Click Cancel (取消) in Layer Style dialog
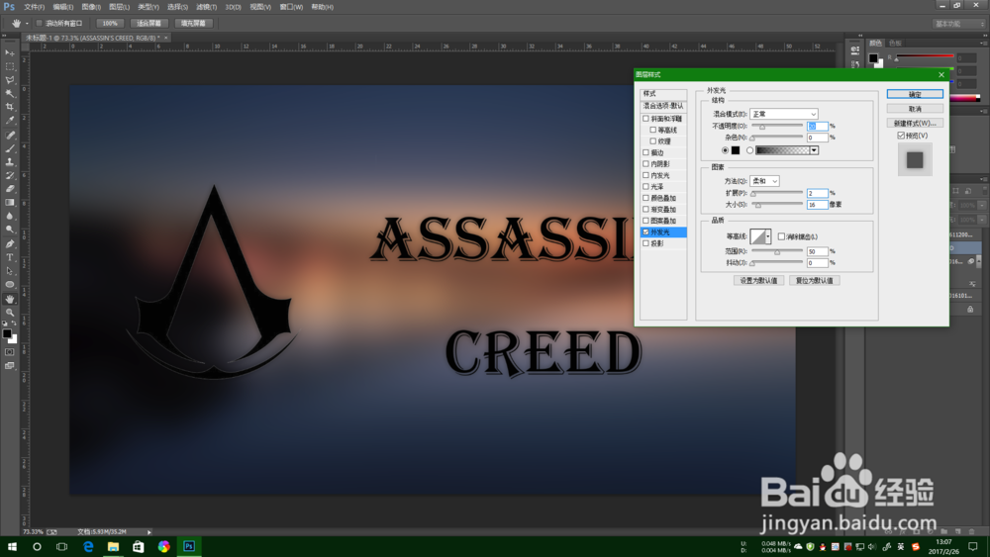990x557 pixels. (x=915, y=109)
